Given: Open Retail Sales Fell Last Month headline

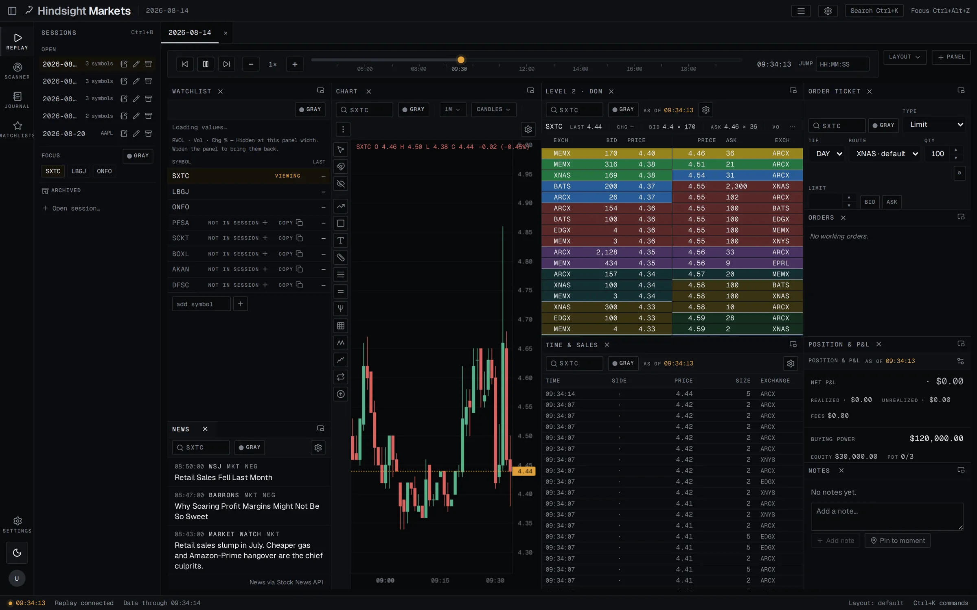Looking at the screenshot, I should pyautogui.click(x=223, y=477).
